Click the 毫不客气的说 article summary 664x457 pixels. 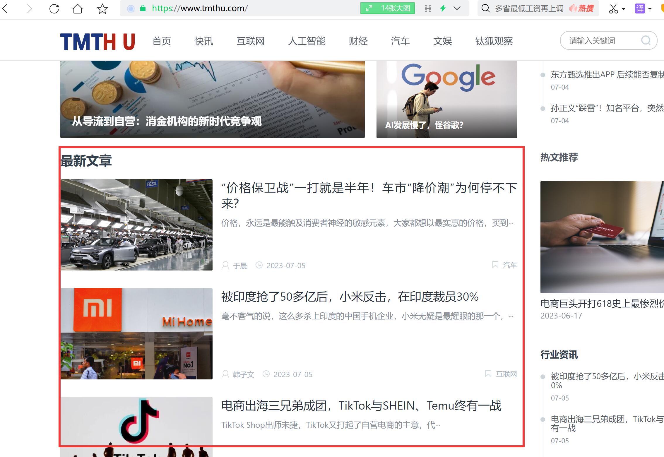pos(367,316)
